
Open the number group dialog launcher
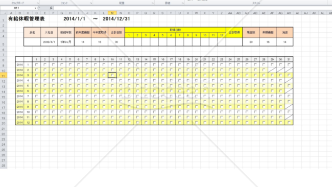pyautogui.click(x=182, y=3)
